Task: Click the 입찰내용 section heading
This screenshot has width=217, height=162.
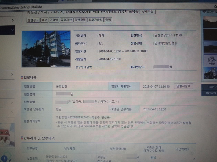Action: (30, 78)
